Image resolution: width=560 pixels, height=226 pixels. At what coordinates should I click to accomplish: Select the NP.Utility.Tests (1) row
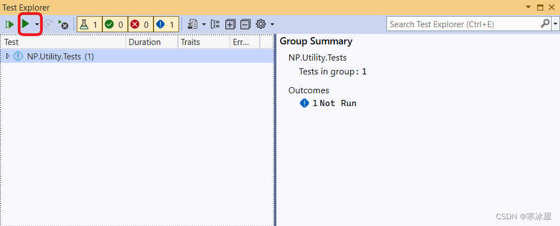(x=137, y=56)
